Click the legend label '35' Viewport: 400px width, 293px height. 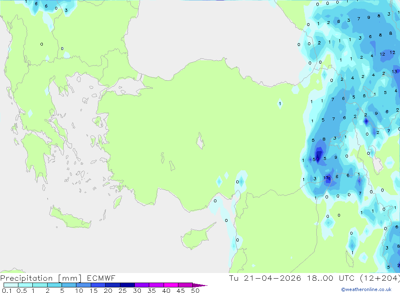click(x=152, y=291)
